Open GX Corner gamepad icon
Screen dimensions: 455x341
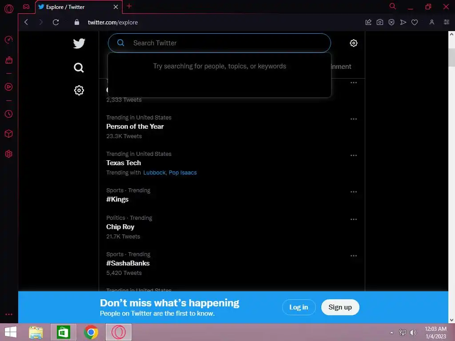pos(26,7)
